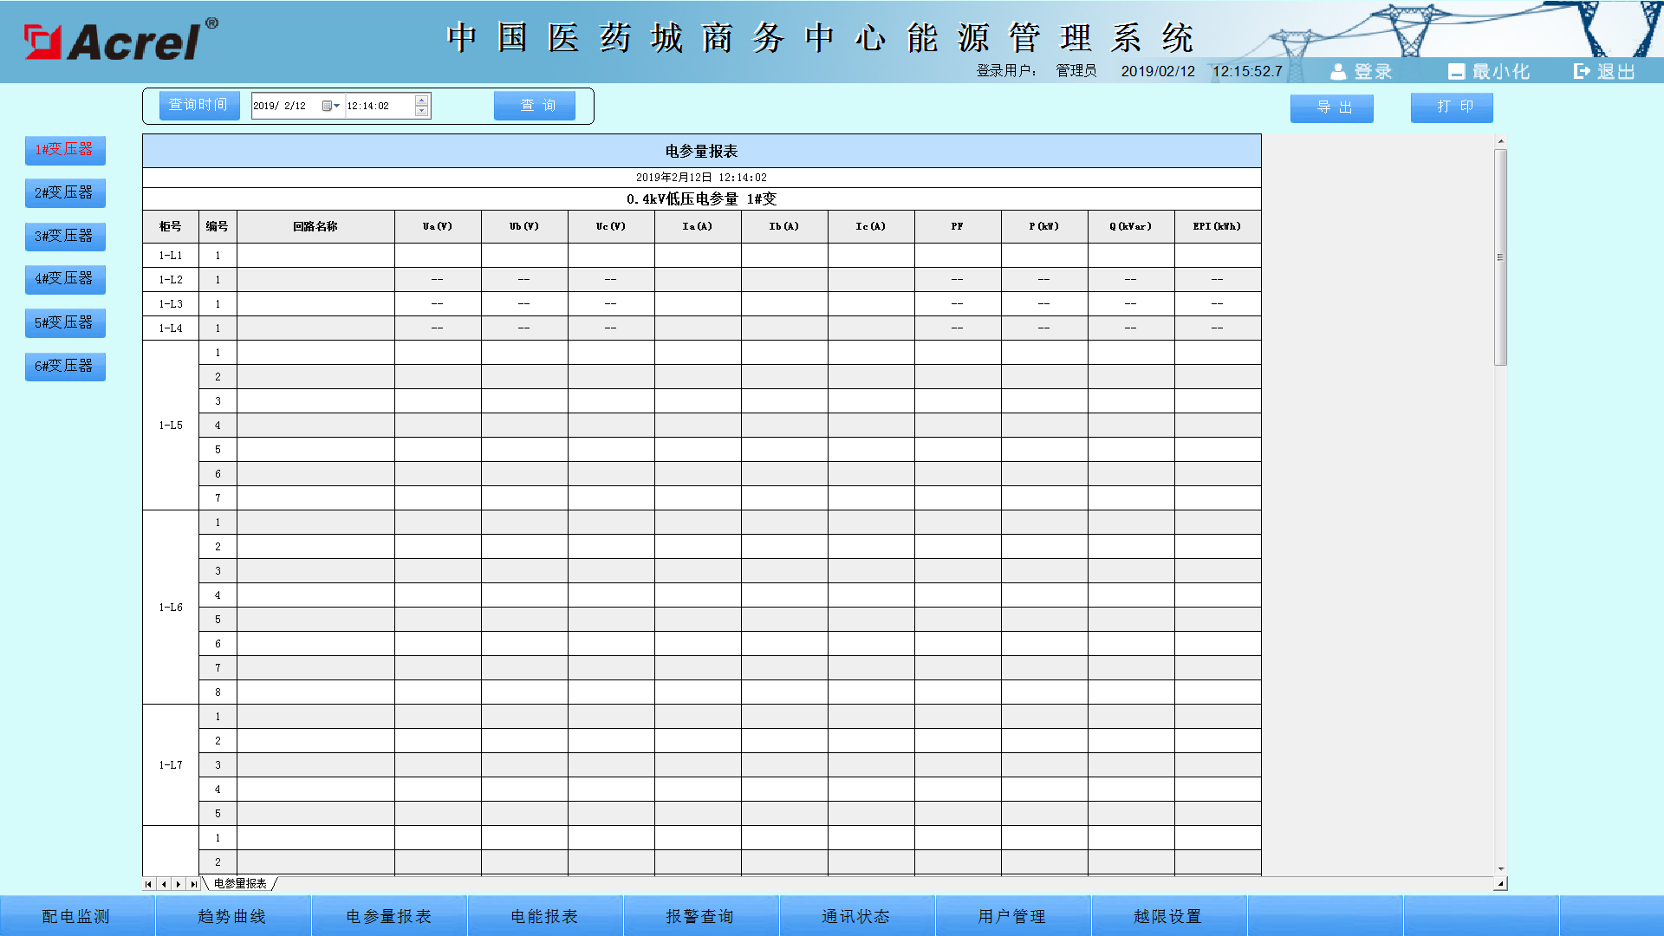Click the previous-record navigation arrow

click(x=163, y=884)
